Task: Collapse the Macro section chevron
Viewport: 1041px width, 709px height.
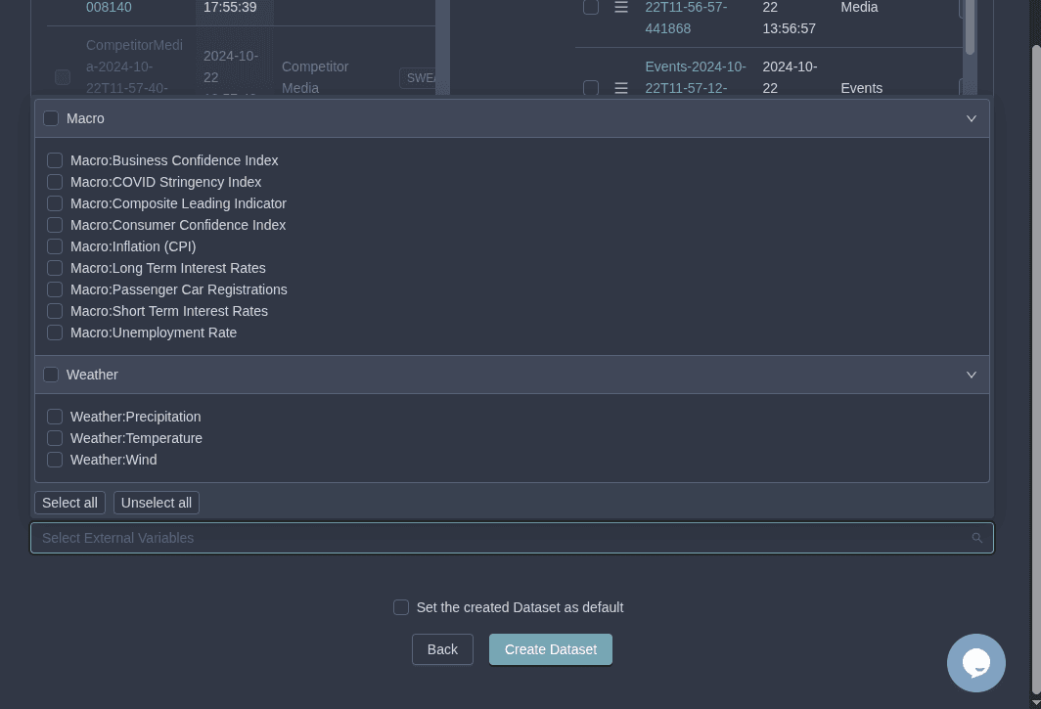Action: [971, 118]
